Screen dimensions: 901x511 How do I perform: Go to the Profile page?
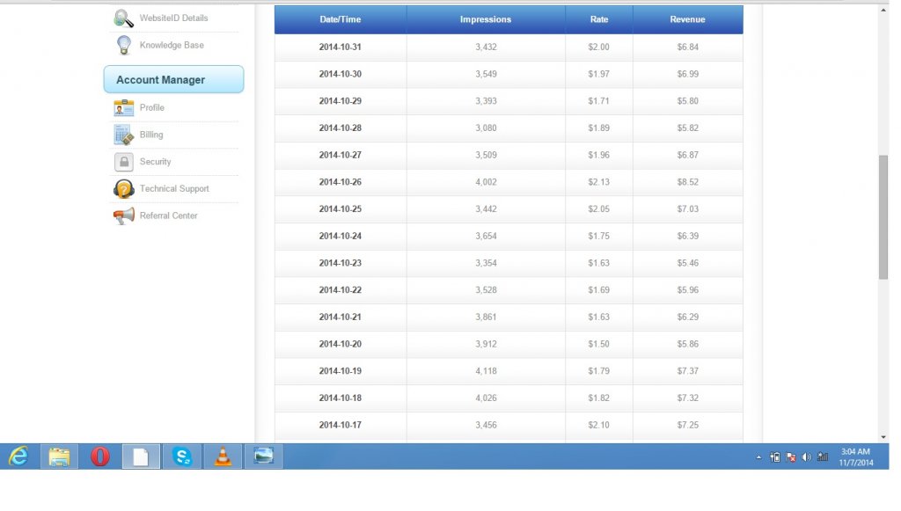[151, 108]
